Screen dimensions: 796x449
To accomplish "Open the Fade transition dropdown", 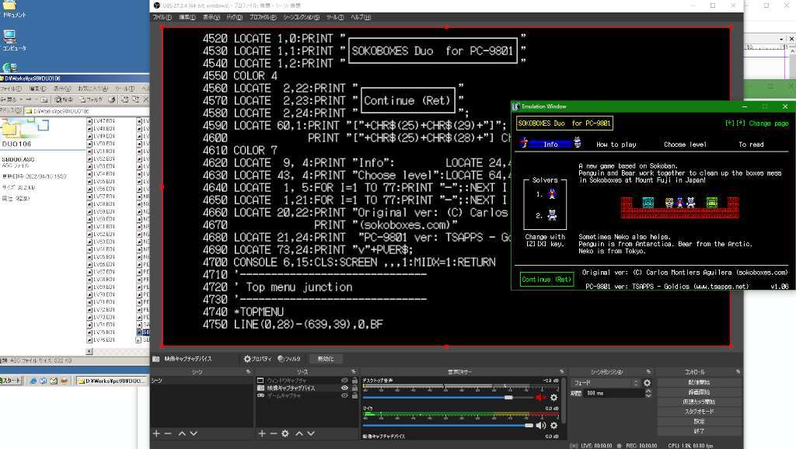I will pos(606,383).
